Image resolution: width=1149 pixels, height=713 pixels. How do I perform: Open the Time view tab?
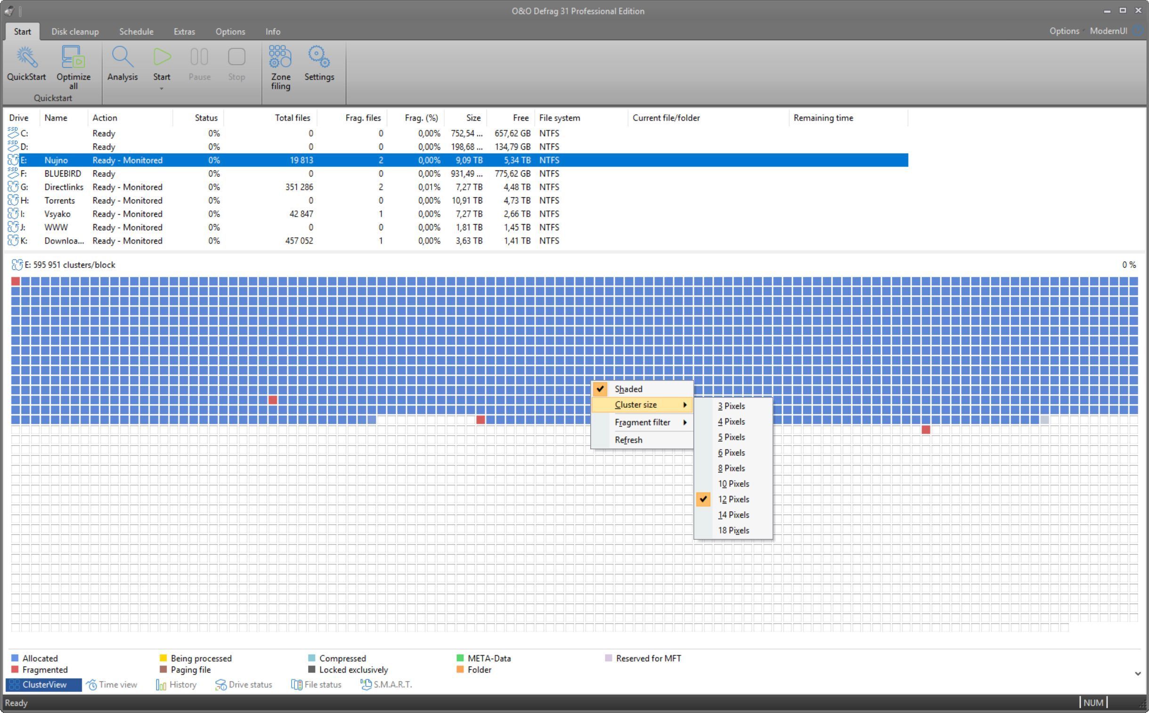pos(112,685)
